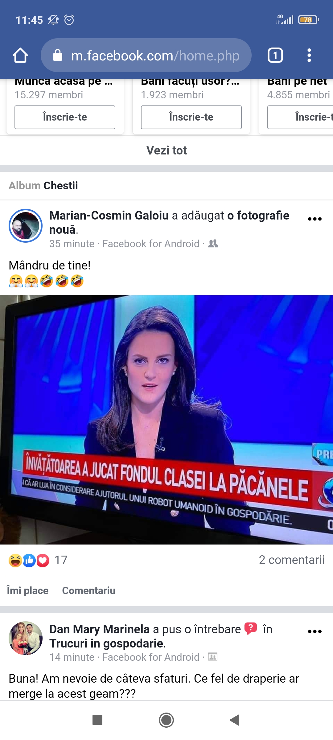View the TV news photo
The height and width of the screenshot is (740, 333).
166,420
